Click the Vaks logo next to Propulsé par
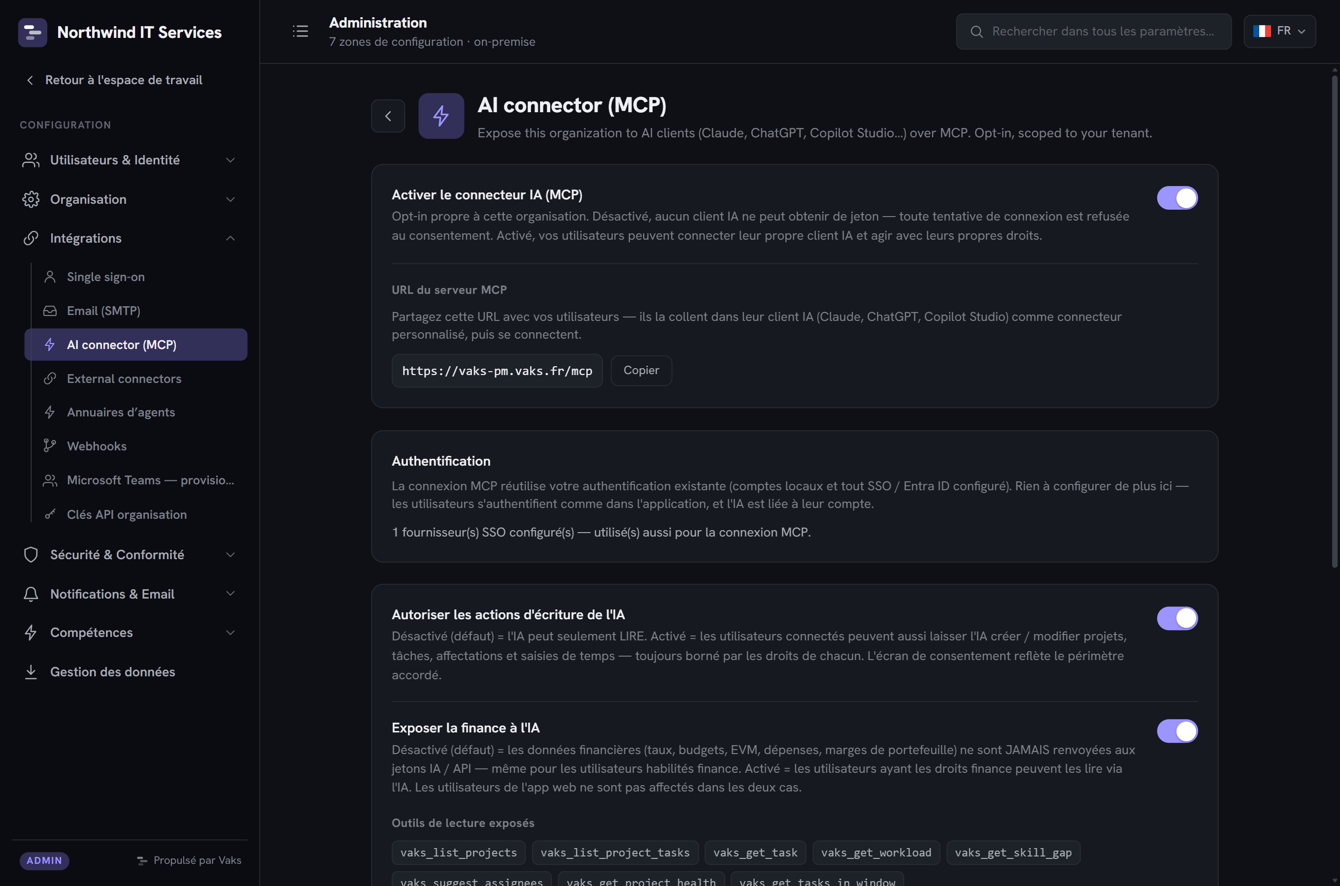1340x886 pixels. 142,860
